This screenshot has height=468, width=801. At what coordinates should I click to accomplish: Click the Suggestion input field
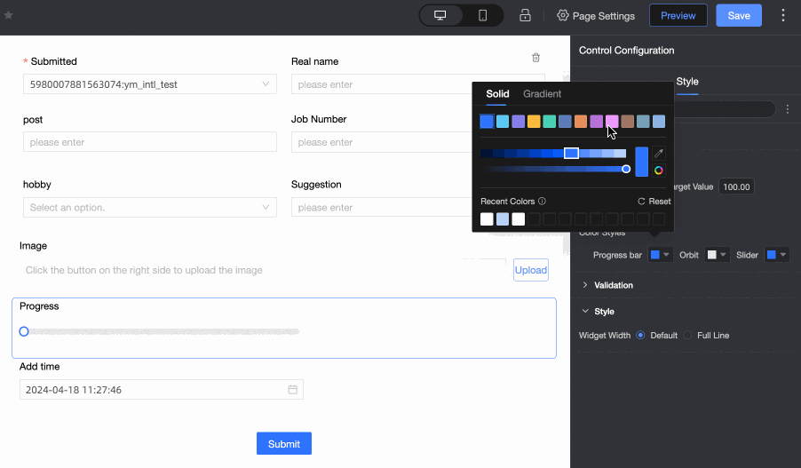pos(381,208)
